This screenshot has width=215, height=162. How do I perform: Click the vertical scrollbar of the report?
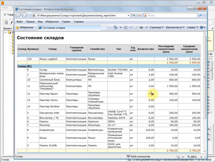[205, 77]
